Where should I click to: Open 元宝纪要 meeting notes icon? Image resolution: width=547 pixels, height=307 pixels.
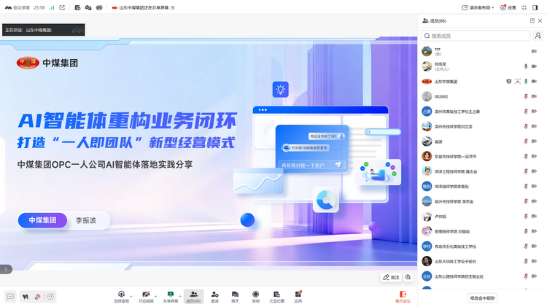click(276, 297)
